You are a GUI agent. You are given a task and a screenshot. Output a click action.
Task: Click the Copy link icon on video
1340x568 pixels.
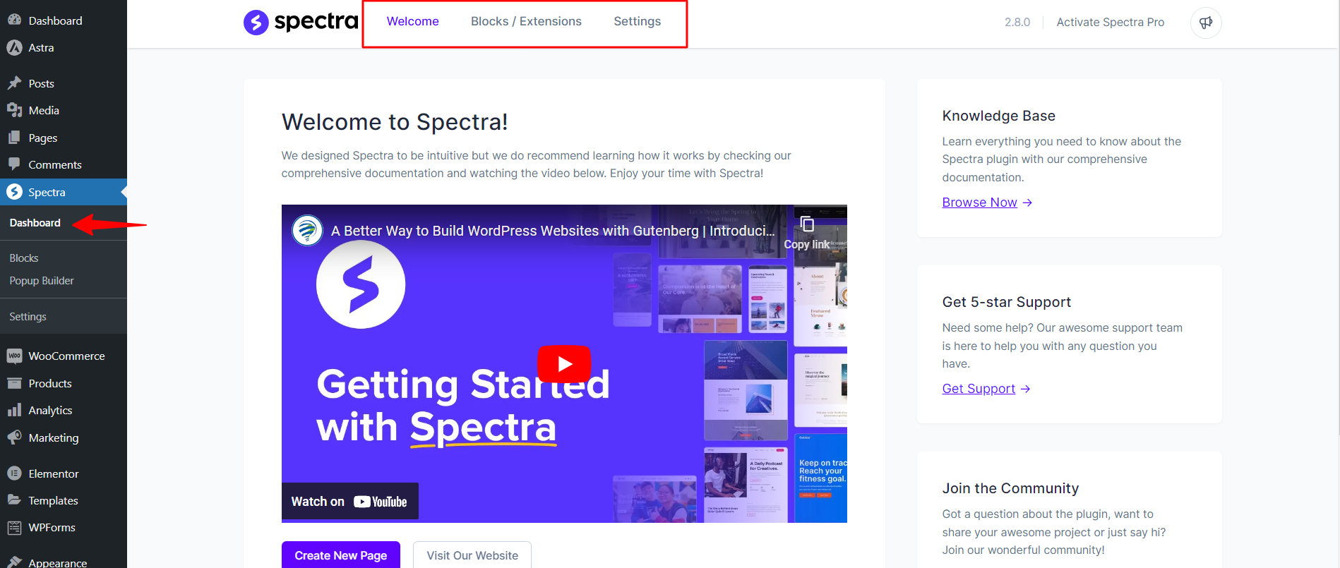[x=807, y=225]
